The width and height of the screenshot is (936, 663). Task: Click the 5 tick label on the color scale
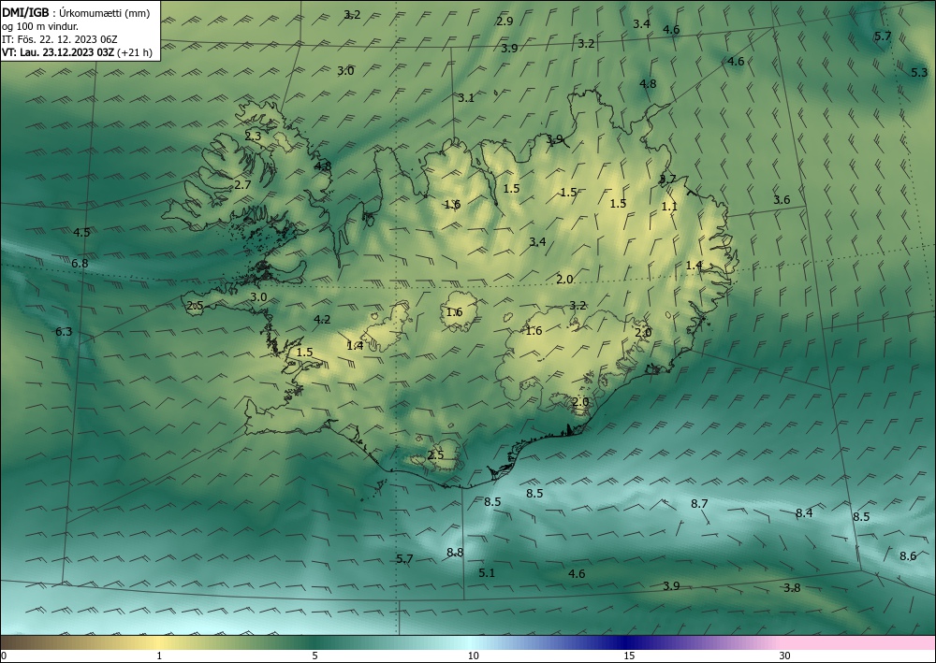coord(314,656)
